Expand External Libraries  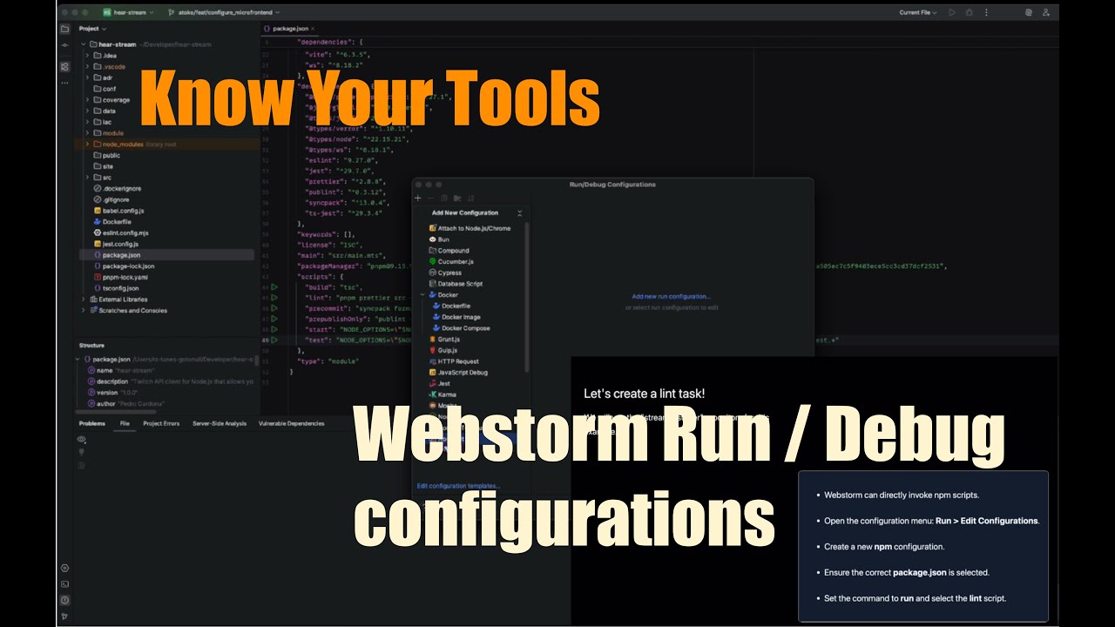tap(84, 299)
